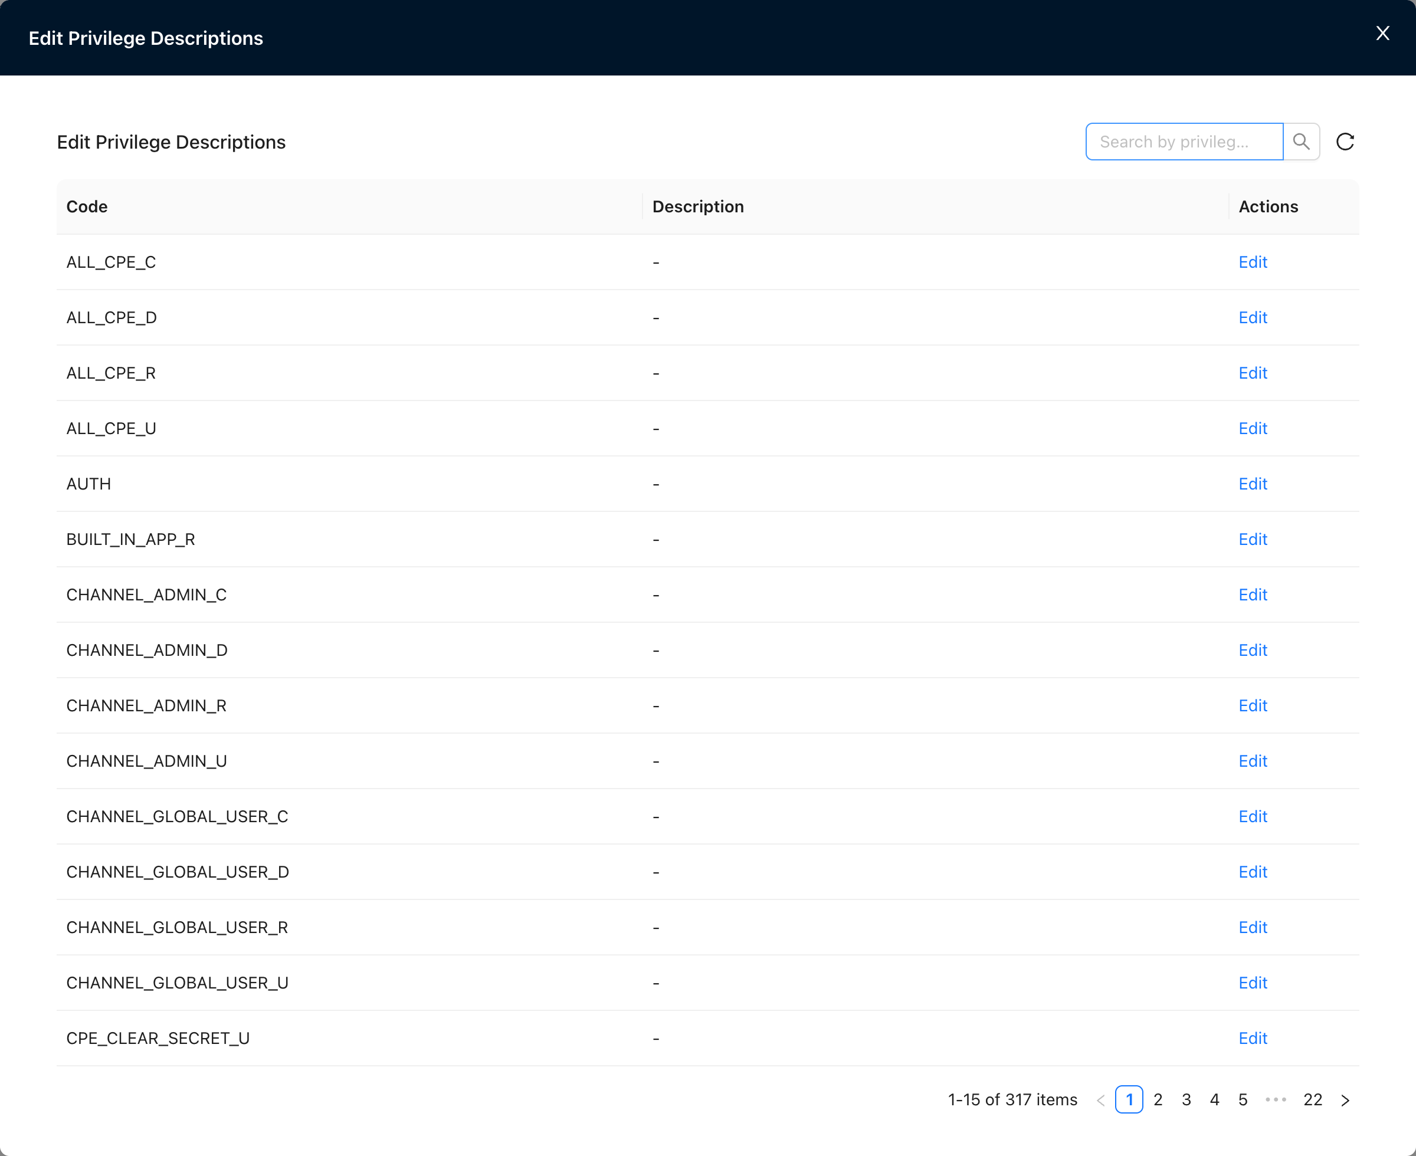This screenshot has height=1156, width=1416.
Task: Select the CHANNEL_ADMIN_R code cell
Action: click(x=349, y=705)
